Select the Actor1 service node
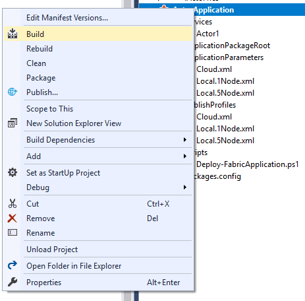This screenshot has height=301, width=305. pyautogui.click(x=208, y=34)
